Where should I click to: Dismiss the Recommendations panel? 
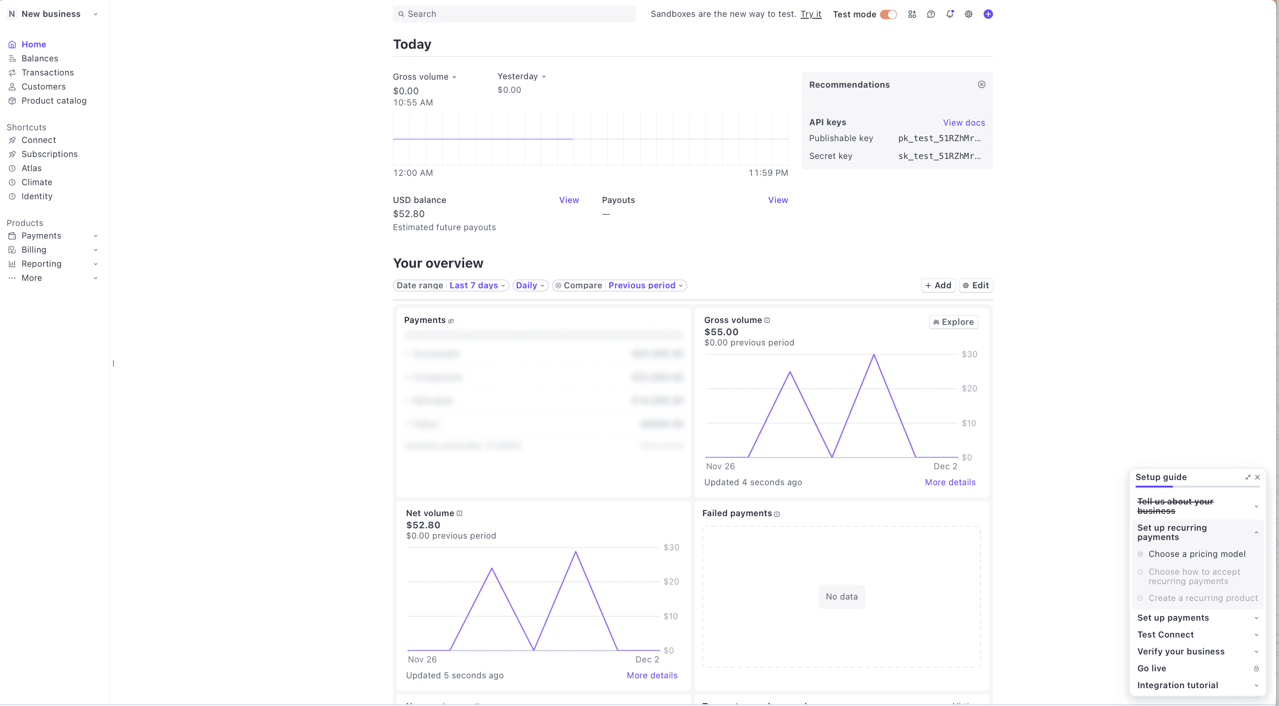click(982, 84)
